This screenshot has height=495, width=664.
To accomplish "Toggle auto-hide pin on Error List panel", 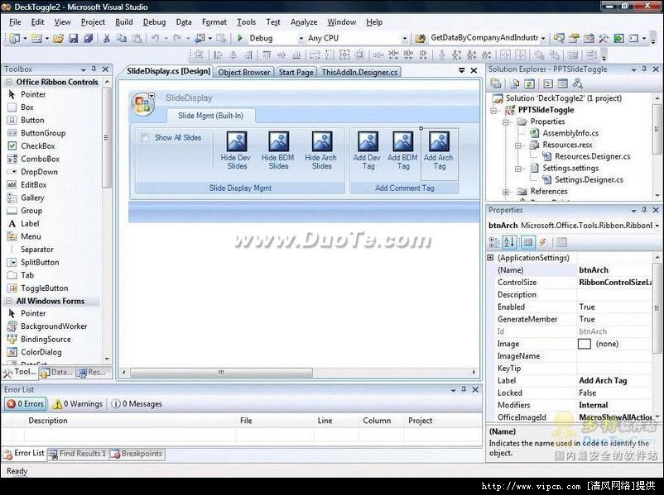I will click(464, 389).
